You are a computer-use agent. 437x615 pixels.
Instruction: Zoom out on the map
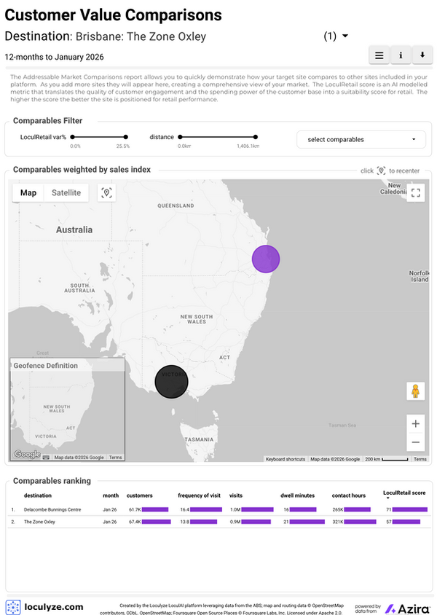(x=415, y=442)
